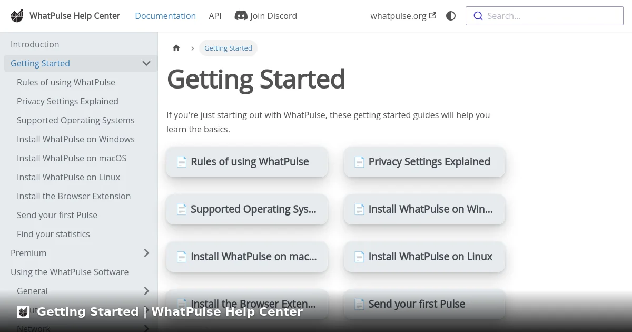Open the Documentation nav item

coord(165,16)
